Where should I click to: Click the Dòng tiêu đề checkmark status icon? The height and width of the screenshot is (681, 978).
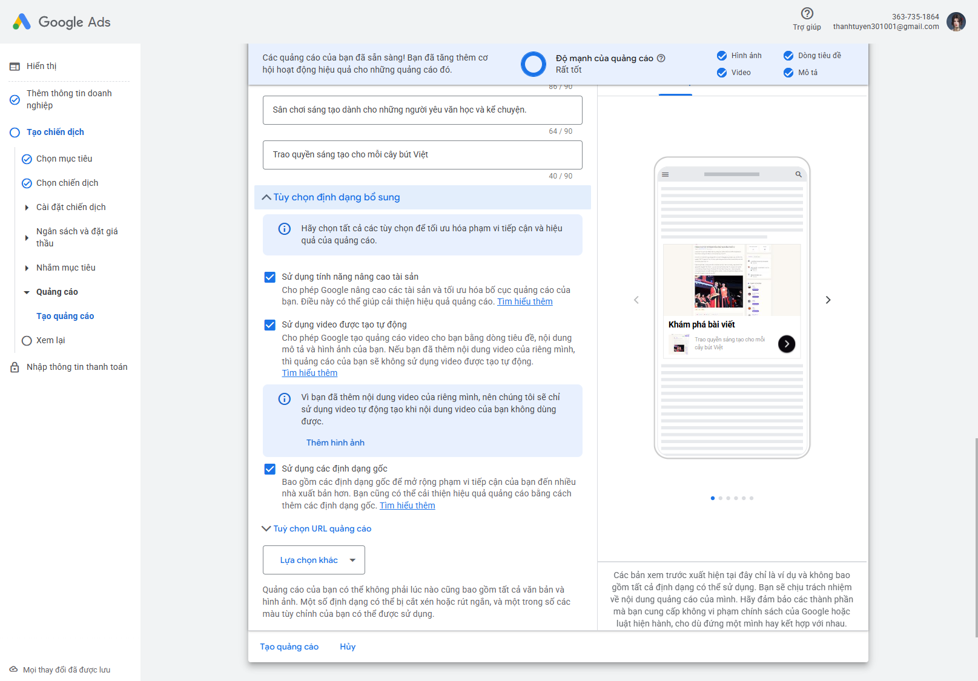tap(788, 56)
